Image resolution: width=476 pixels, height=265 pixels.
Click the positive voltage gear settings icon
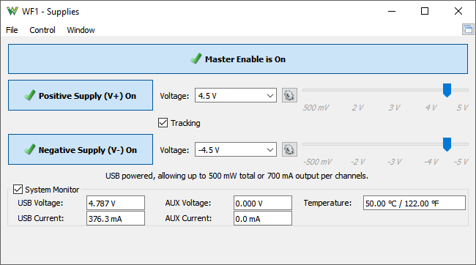point(289,96)
